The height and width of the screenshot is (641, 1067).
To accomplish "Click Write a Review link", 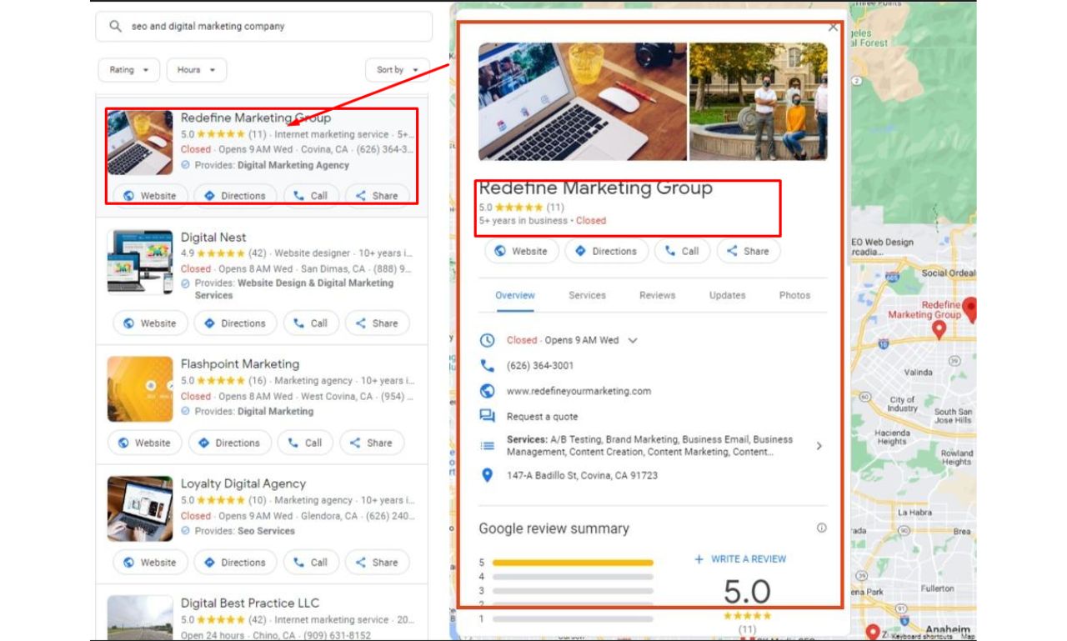I will (x=740, y=559).
